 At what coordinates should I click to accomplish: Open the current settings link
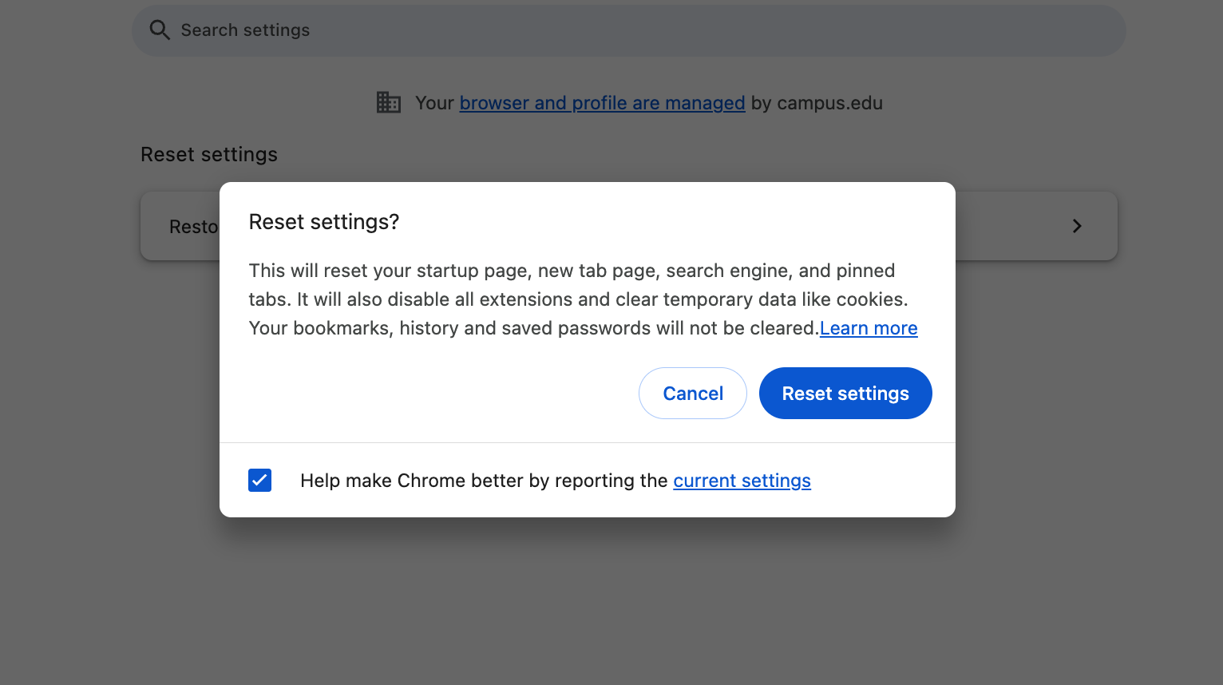point(742,481)
